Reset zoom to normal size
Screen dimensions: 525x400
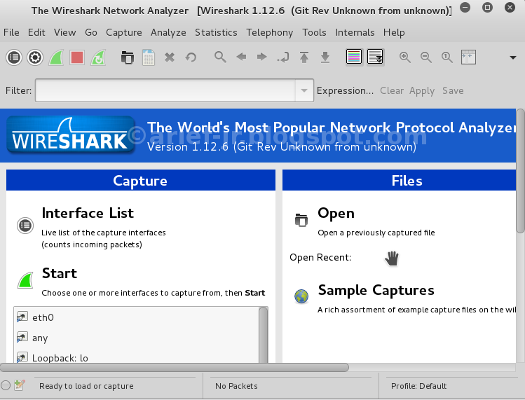(447, 57)
